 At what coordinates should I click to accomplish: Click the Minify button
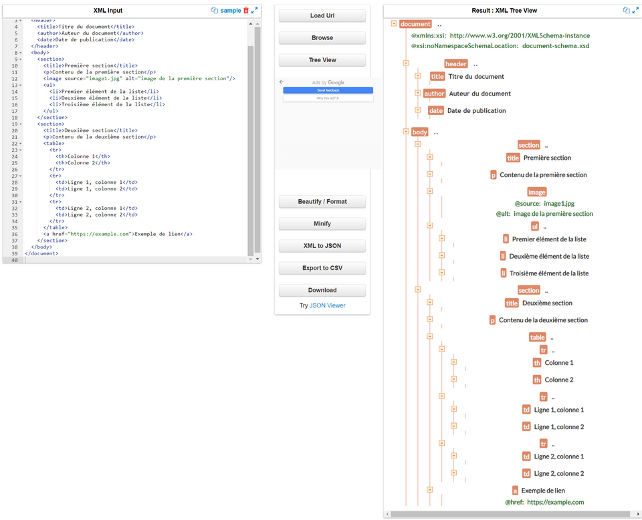pyautogui.click(x=322, y=224)
